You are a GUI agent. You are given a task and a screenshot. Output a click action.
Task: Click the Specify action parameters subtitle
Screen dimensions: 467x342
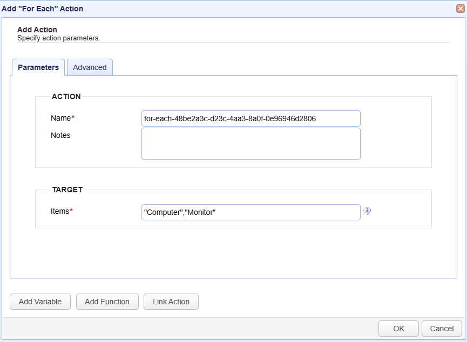tap(59, 38)
